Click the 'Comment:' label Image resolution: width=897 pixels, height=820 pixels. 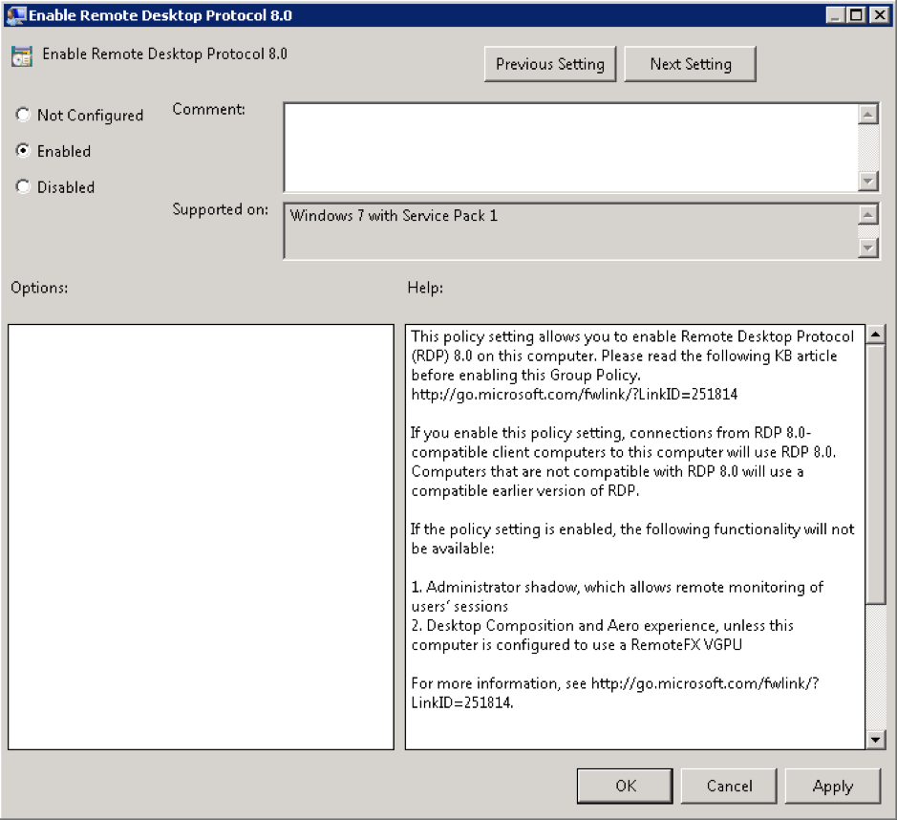[x=209, y=109]
